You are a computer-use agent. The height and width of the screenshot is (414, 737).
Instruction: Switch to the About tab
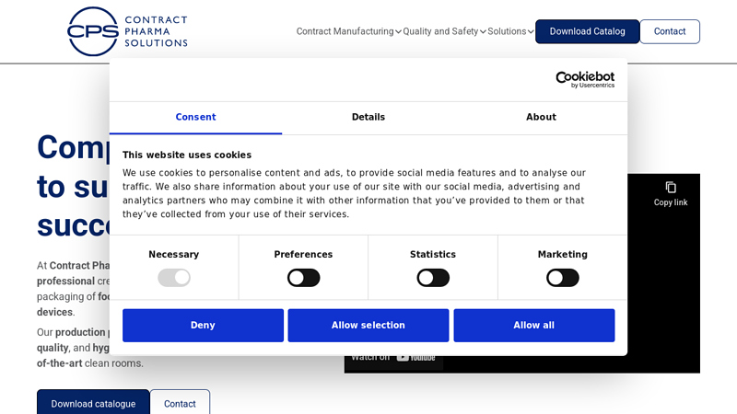point(541,118)
